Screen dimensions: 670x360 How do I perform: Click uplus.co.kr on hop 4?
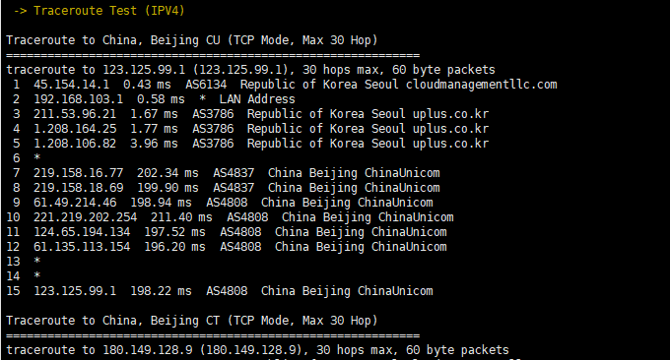(450, 129)
